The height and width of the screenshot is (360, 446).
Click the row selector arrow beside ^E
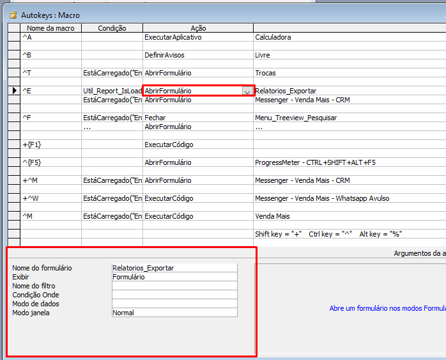(14, 91)
